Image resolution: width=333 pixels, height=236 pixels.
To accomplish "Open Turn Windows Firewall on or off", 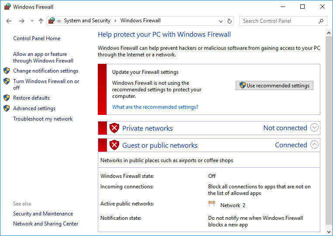I will coord(46,84).
